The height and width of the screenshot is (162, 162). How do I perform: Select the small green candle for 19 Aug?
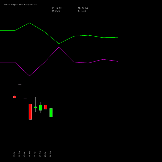click(x=35, y=107)
